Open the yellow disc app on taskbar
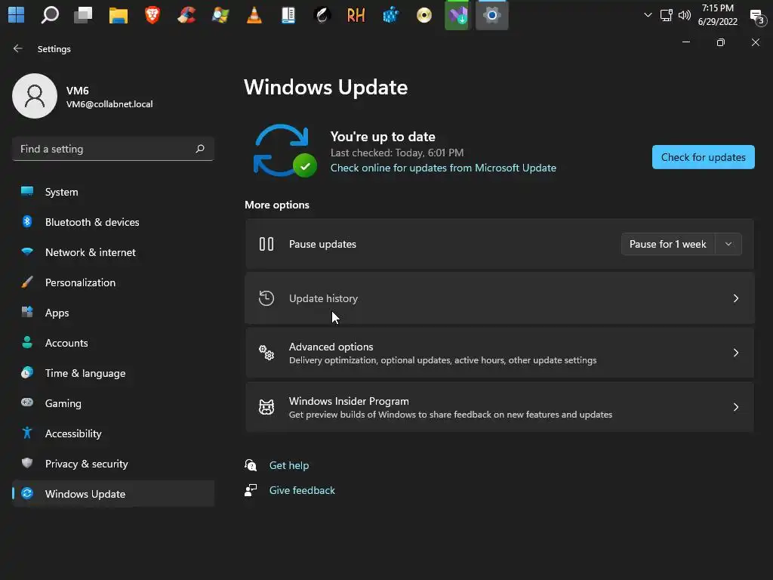This screenshot has width=773, height=580. (x=424, y=15)
